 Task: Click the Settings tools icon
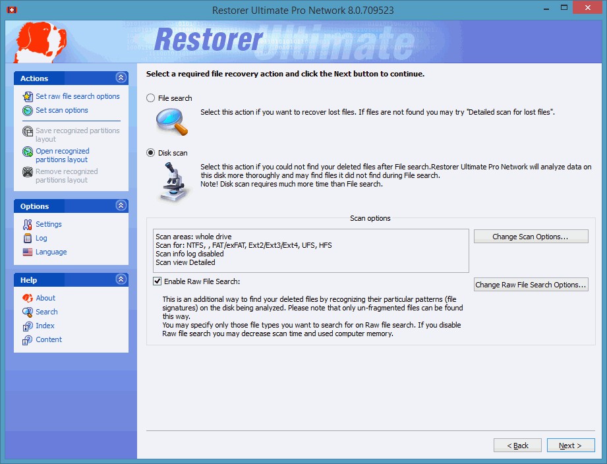pos(28,225)
